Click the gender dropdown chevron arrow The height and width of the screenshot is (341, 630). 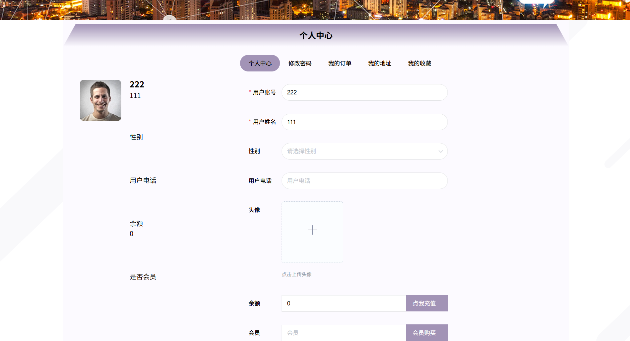pyautogui.click(x=441, y=151)
